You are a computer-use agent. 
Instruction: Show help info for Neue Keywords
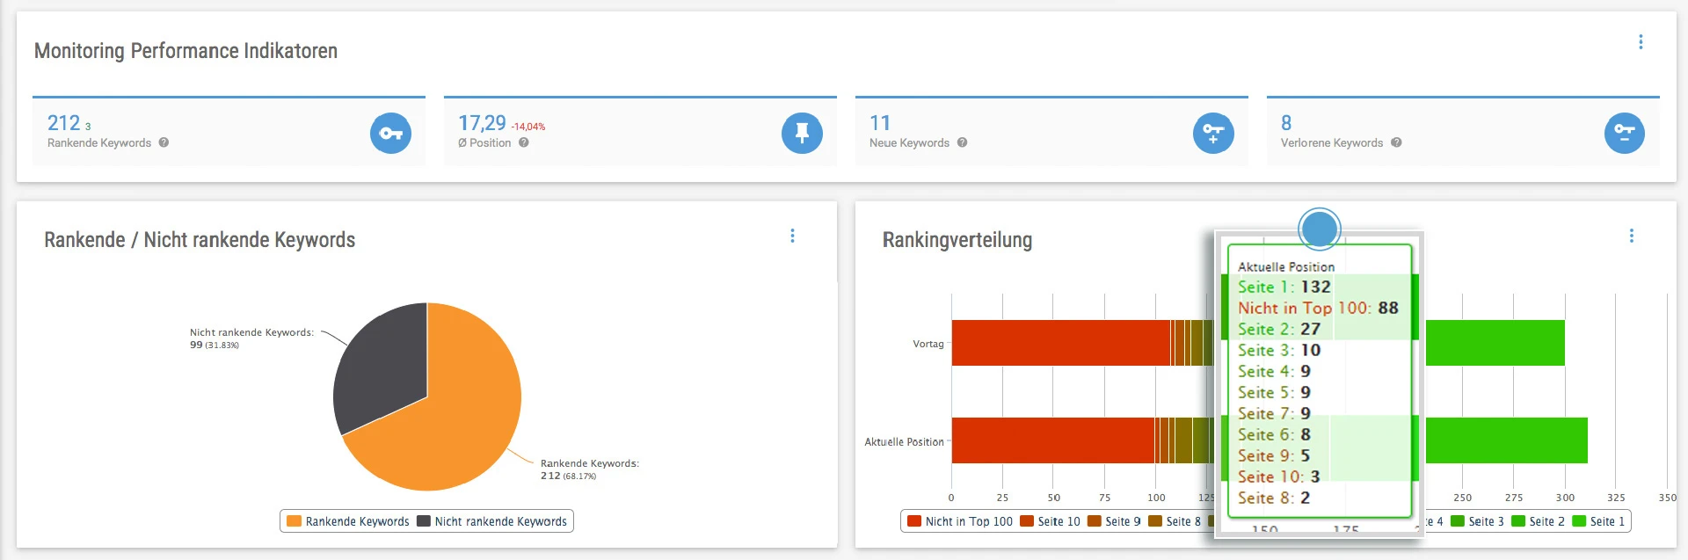click(x=962, y=142)
